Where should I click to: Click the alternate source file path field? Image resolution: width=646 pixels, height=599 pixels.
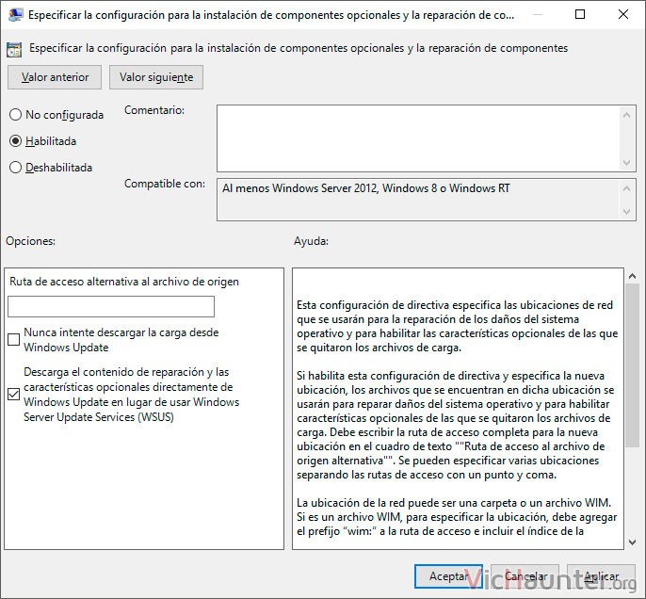click(111, 306)
